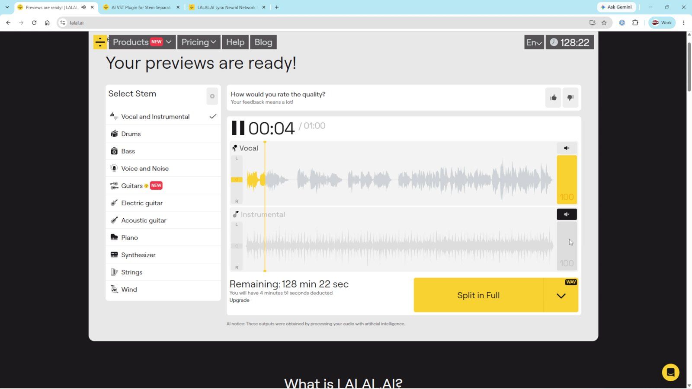Click the Bass stem icon
692x389 pixels.
(114, 151)
